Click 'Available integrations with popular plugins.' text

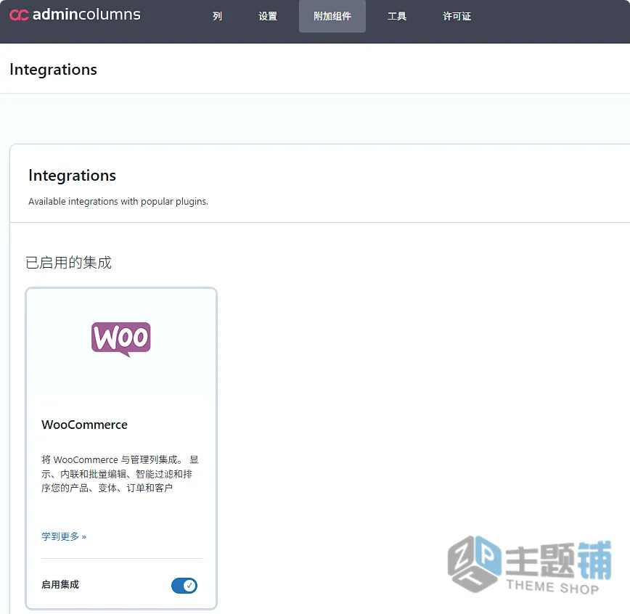click(x=118, y=201)
